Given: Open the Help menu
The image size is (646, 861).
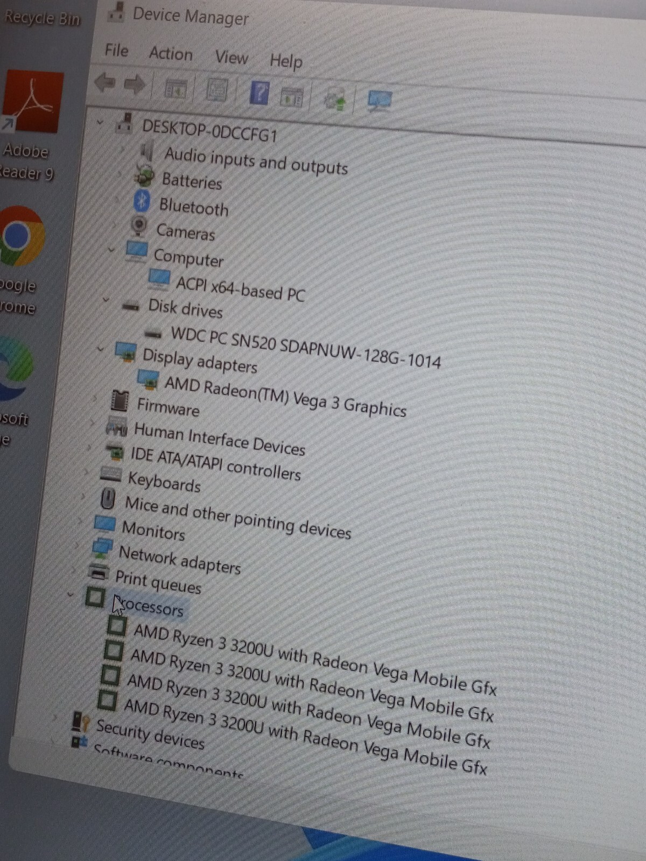Looking at the screenshot, I should click(286, 61).
